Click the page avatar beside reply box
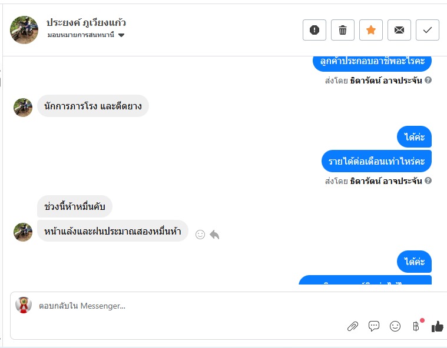Screen dimensions: 447x348 pyautogui.click(x=24, y=305)
